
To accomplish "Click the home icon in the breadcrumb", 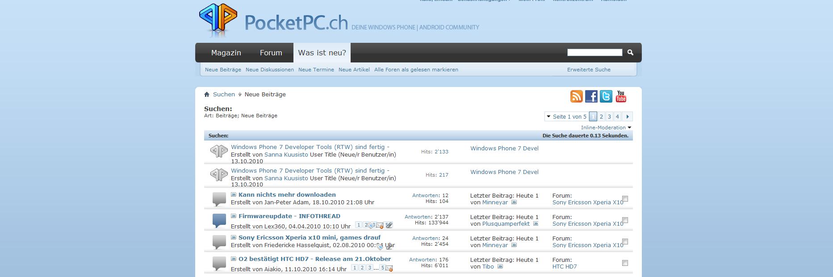I will (207, 95).
